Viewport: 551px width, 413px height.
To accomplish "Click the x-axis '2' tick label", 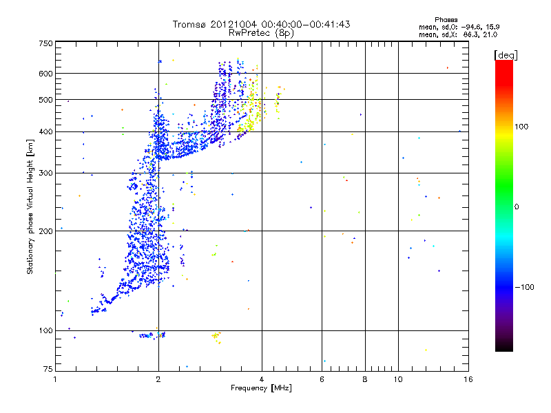I will tap(158, 379).
